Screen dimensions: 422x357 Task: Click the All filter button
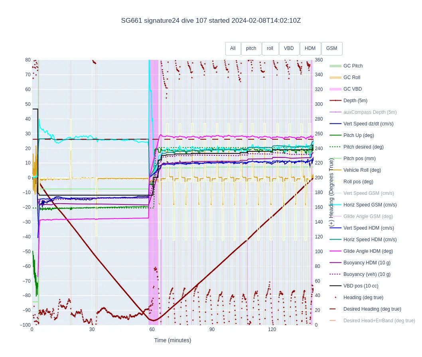[233, 49]
